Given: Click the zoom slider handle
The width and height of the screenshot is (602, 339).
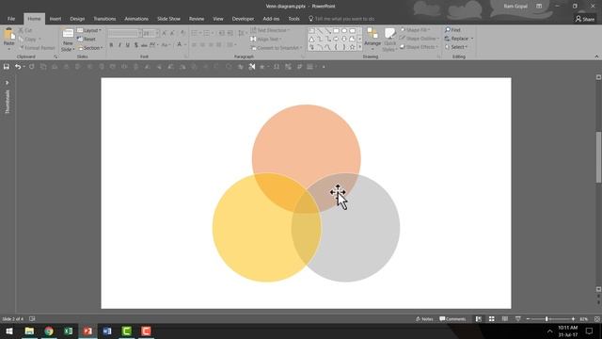Looking at the screenshot, I should pyautogui.click(x=547, y=319).
